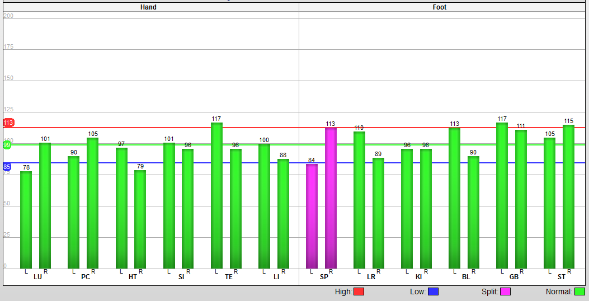
Task: Click the GB left bar valued 117
Action: 502,195
